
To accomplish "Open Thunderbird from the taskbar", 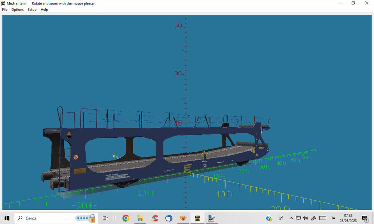I will click(169, 218).
